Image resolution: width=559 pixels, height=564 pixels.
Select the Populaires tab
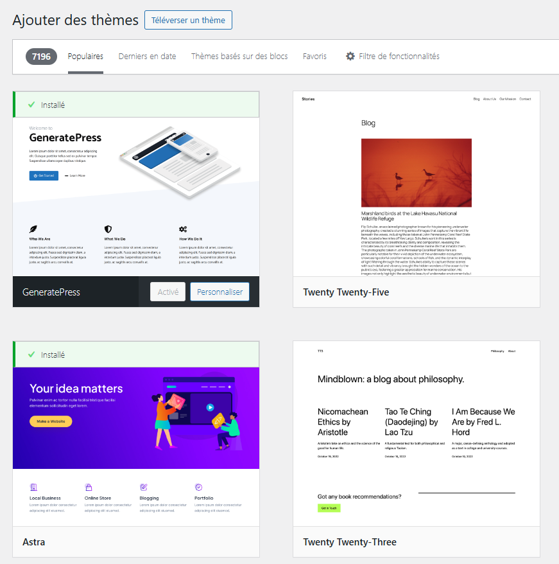pos(85,57)
